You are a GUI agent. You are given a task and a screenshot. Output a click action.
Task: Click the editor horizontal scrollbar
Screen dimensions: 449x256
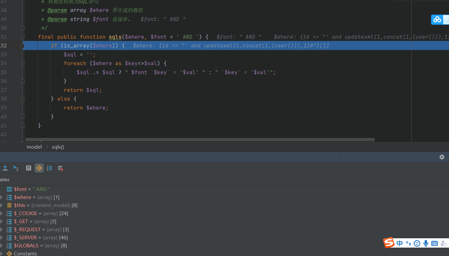pyautogui.click(x=200, y=140)
